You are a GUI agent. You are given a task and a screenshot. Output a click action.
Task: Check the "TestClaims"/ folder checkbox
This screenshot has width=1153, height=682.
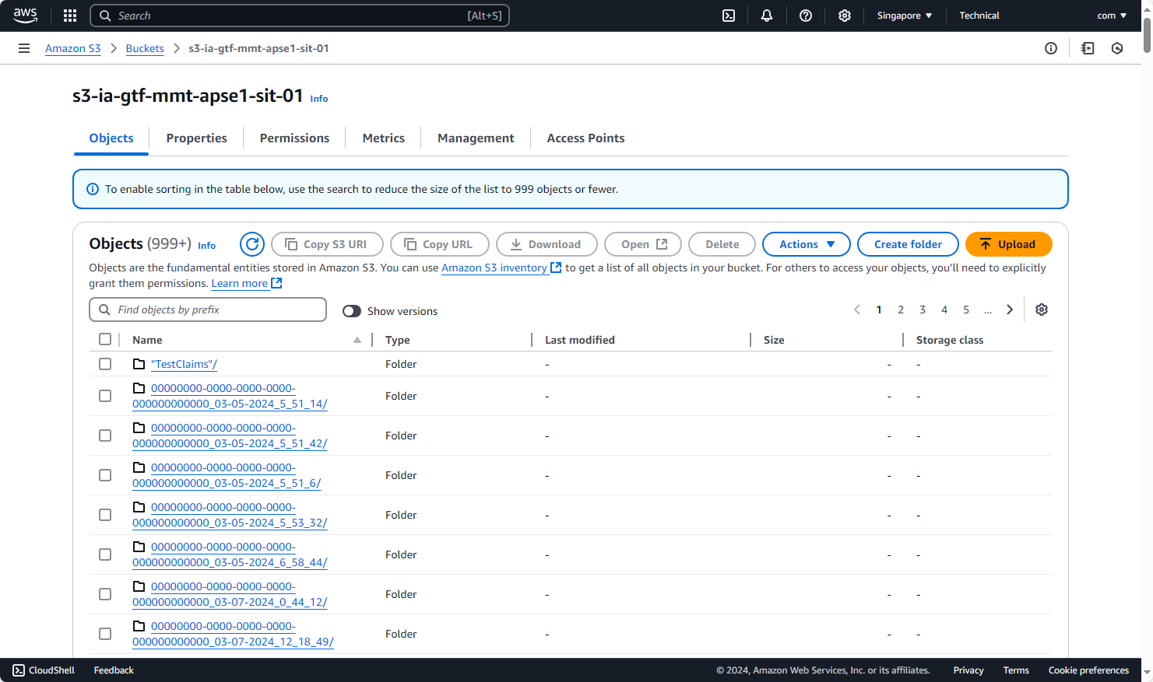pos(105,364)
